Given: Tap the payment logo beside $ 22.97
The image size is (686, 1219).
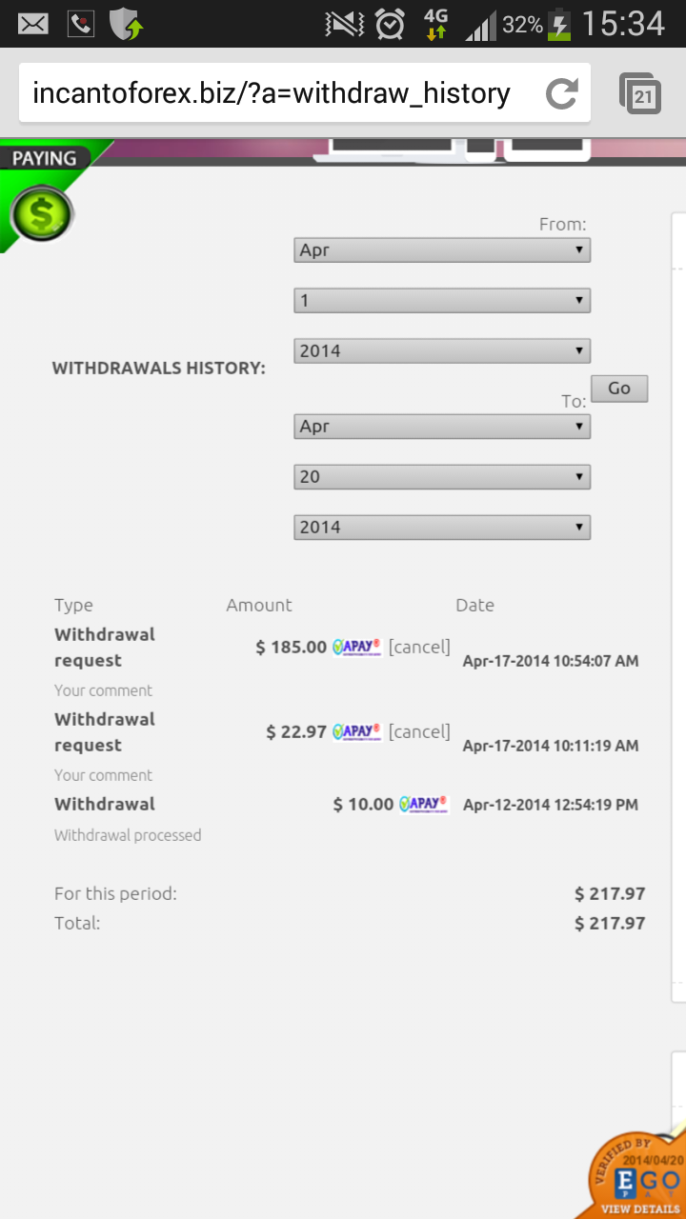Looking at the screenshot, I should click(x=357, y=732).
